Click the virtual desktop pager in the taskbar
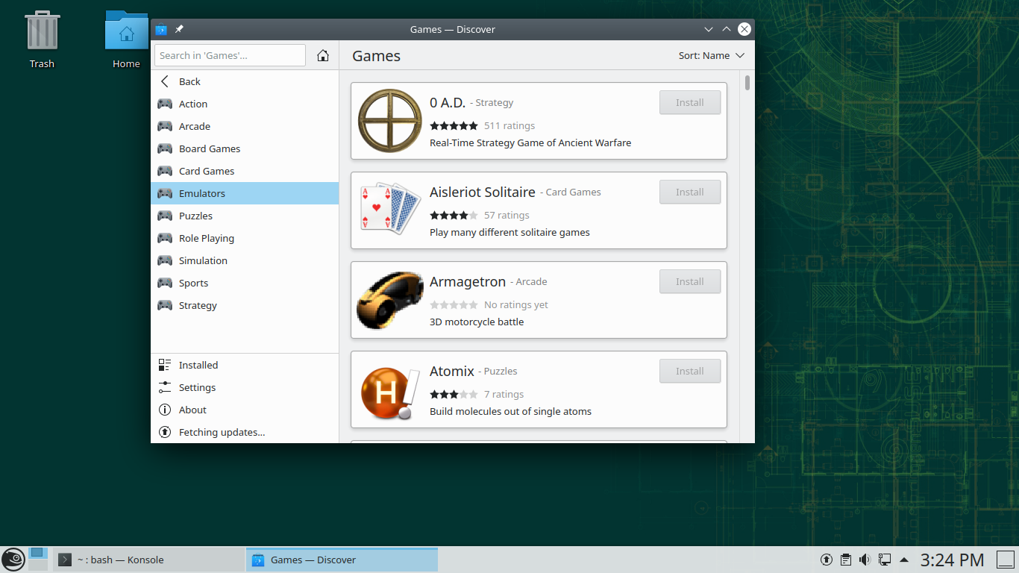1019x573 pixels. click(38, 560)
